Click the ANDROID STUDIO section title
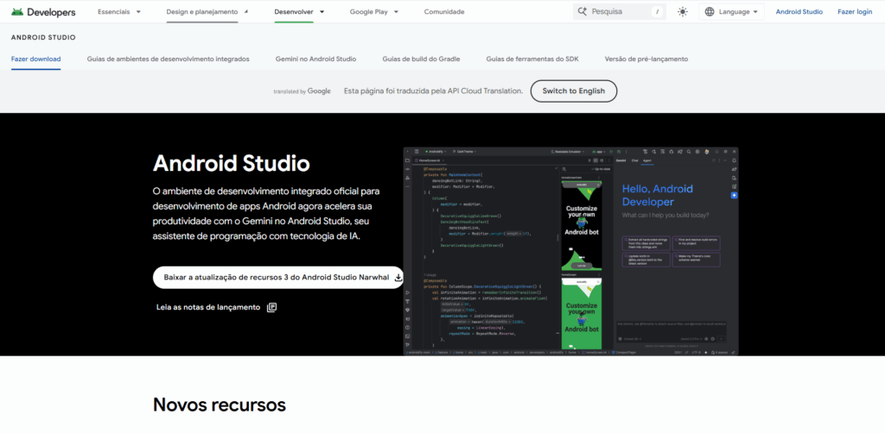 tap(43, 38)
